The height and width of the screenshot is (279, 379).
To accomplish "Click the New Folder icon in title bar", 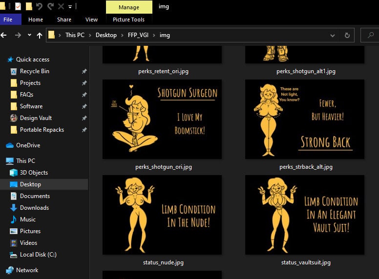I will (x=29, y=6).
